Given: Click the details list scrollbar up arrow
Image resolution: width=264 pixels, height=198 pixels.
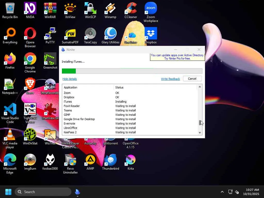Looking at the screenshot, I should (200, 87).
